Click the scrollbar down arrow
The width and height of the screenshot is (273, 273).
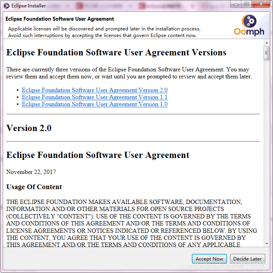click(266, 244)
